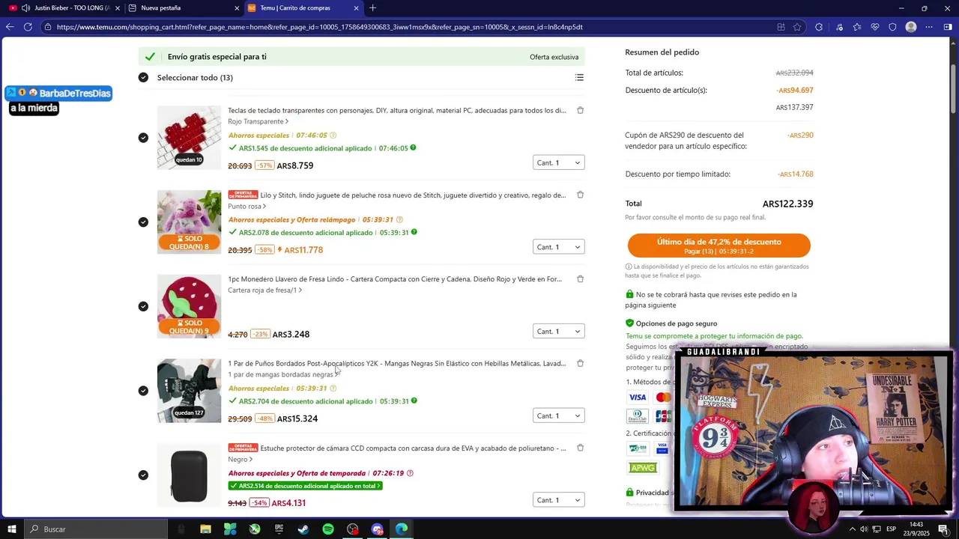Expand the Negro variant selector
959x539 pixels.
(x=240, y=459)
